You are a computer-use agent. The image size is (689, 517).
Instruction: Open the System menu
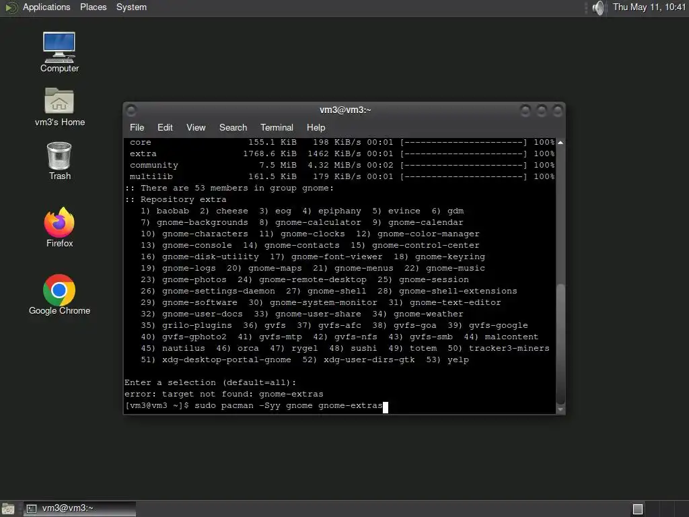[131, 7]
